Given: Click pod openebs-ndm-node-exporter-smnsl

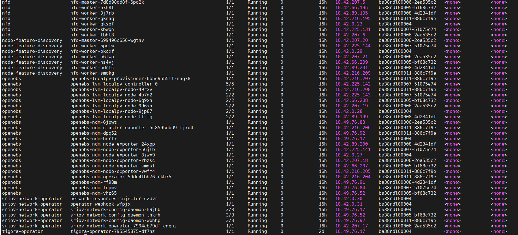Looking at the screenshot, I should (x=113, y=166).
